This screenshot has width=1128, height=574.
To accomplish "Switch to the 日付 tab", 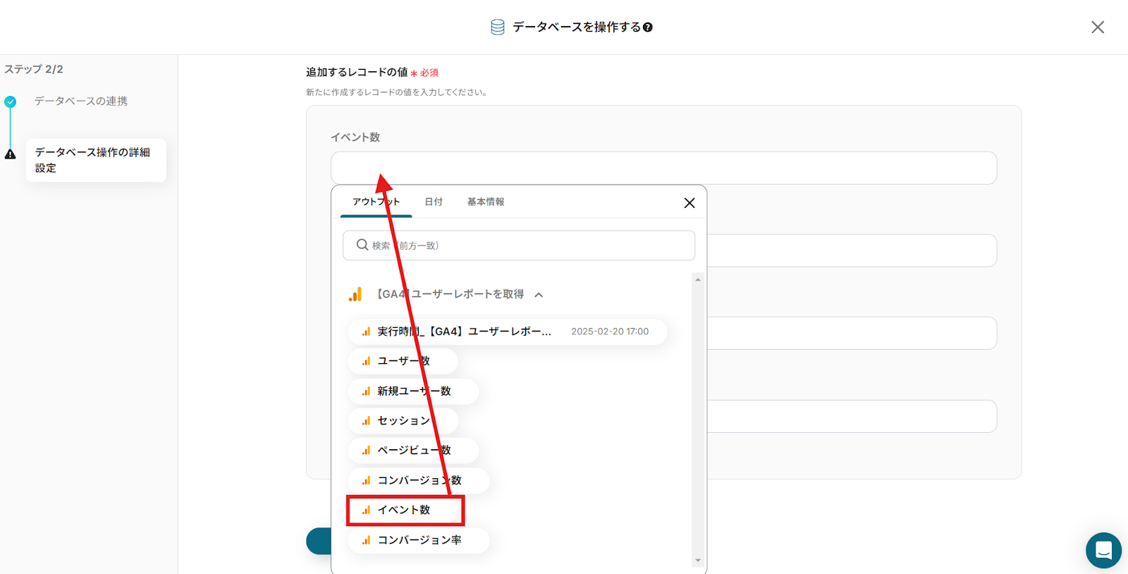I will pos(434,202).
